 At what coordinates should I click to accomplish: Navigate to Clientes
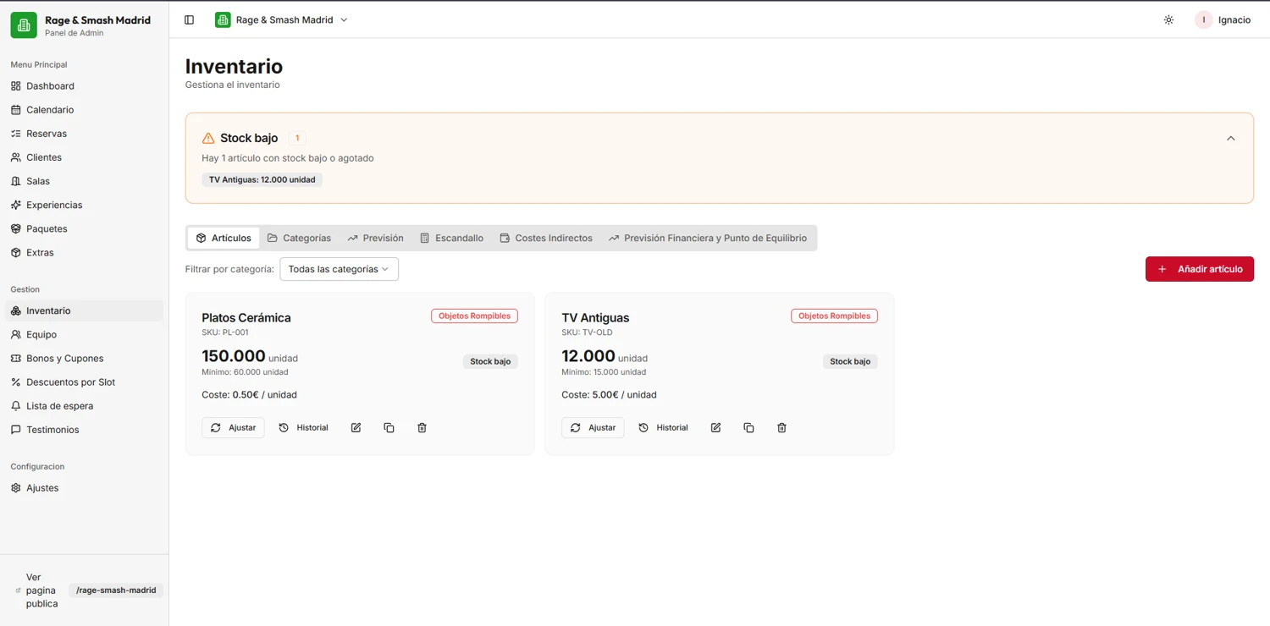[84, 157]
